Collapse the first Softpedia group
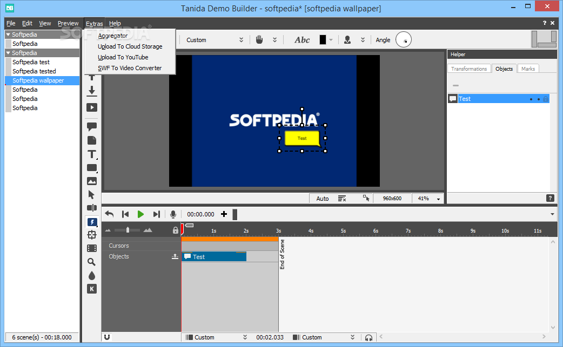Viewport: 563px width, 347px height. click(8, 35)
